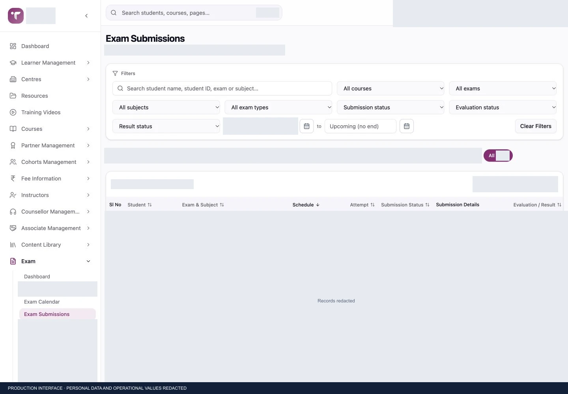
Task: Open the All exams dropdown
Action: (503, 89)
